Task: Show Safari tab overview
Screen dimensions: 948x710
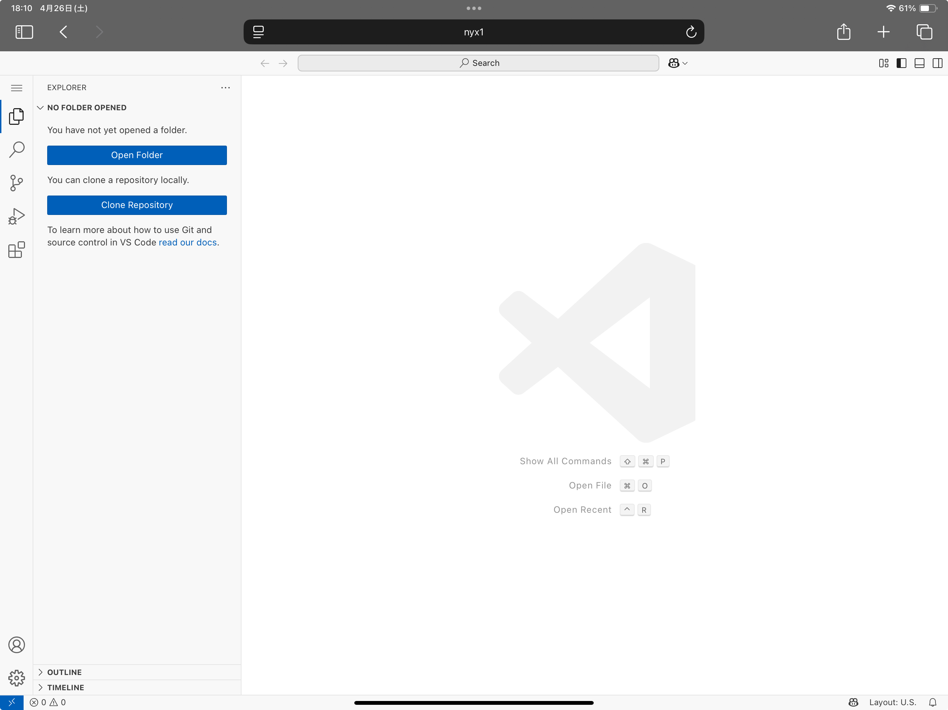Action: pos(924,32)
